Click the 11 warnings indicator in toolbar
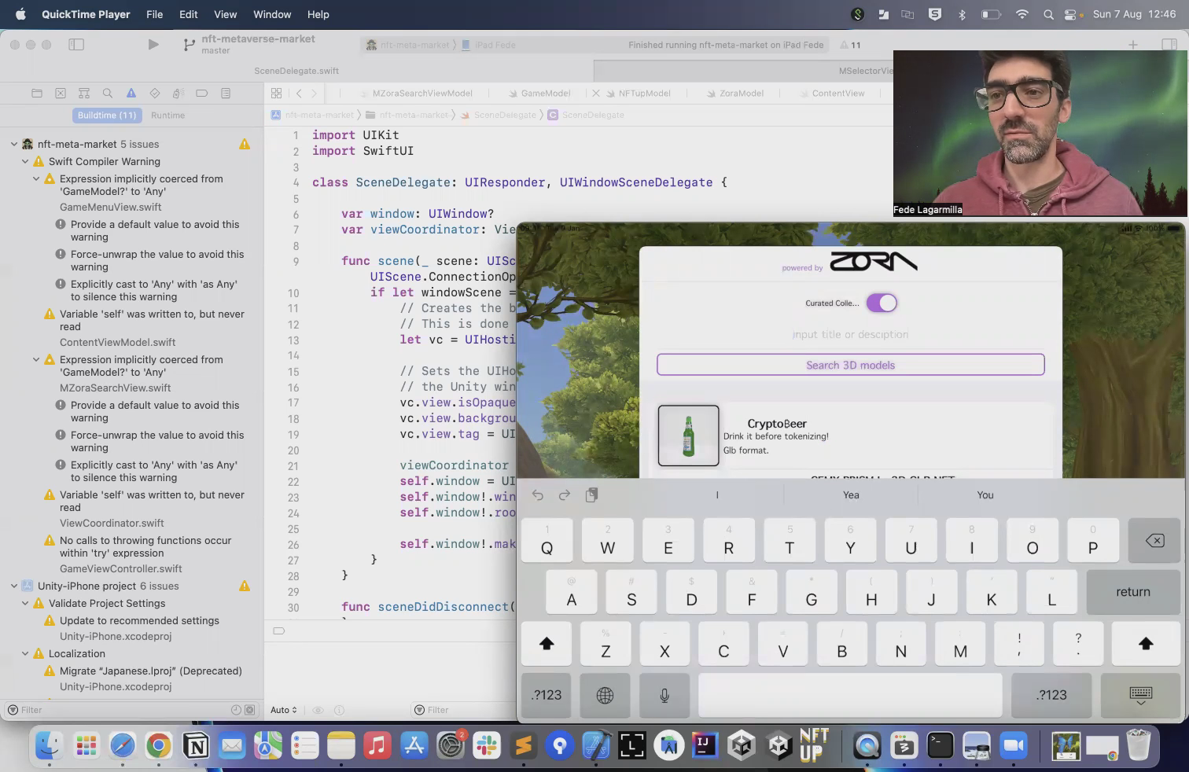Viewport: 1189px width, 772px height. pos(851,45)
